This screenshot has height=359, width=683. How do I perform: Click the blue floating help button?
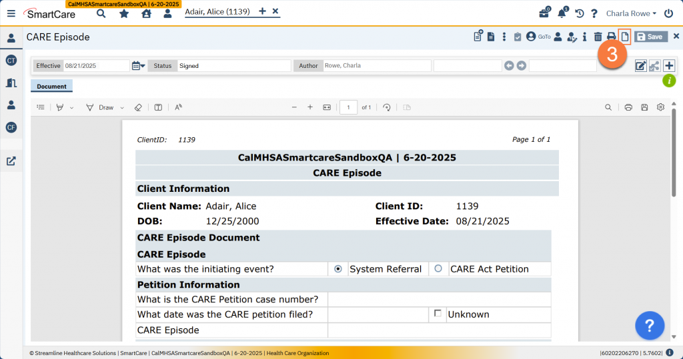pos(650,326)
